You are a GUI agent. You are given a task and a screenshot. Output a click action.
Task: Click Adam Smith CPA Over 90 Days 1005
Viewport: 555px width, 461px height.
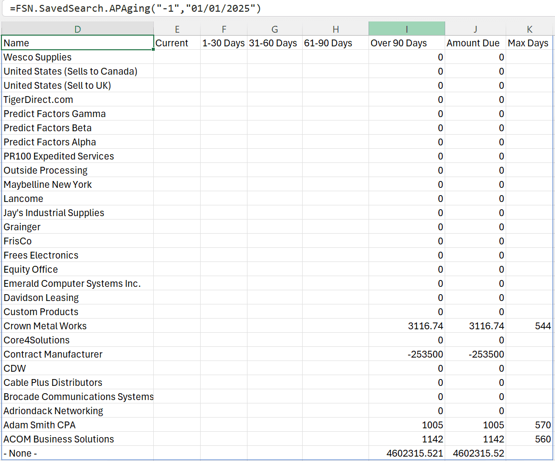407,425
